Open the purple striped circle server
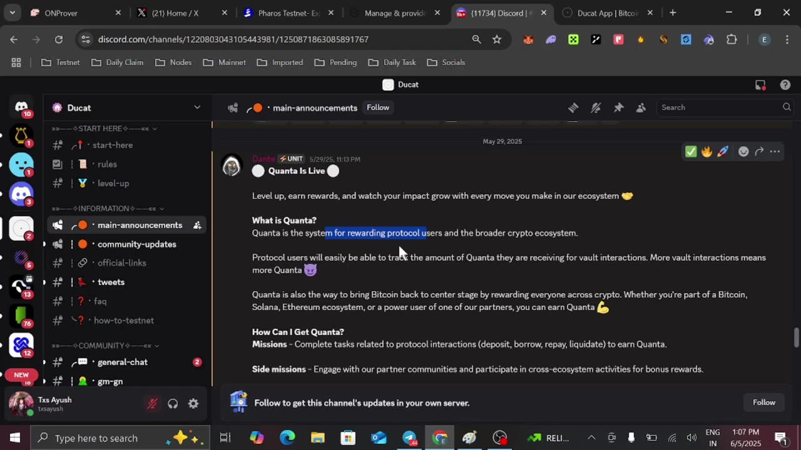Screen dimensions: 801x450 point(21,257)
